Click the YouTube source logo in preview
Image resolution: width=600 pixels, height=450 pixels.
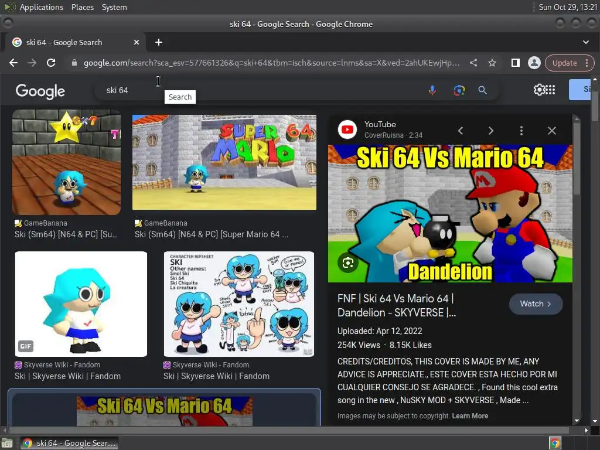click(x=347, y=129)
